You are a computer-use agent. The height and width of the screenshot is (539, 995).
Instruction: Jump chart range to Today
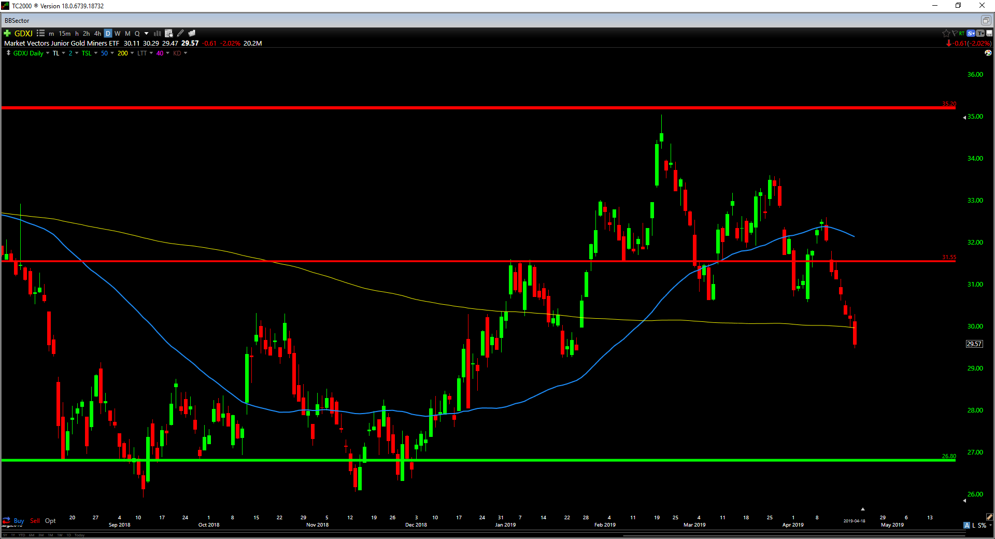[79, 535]
